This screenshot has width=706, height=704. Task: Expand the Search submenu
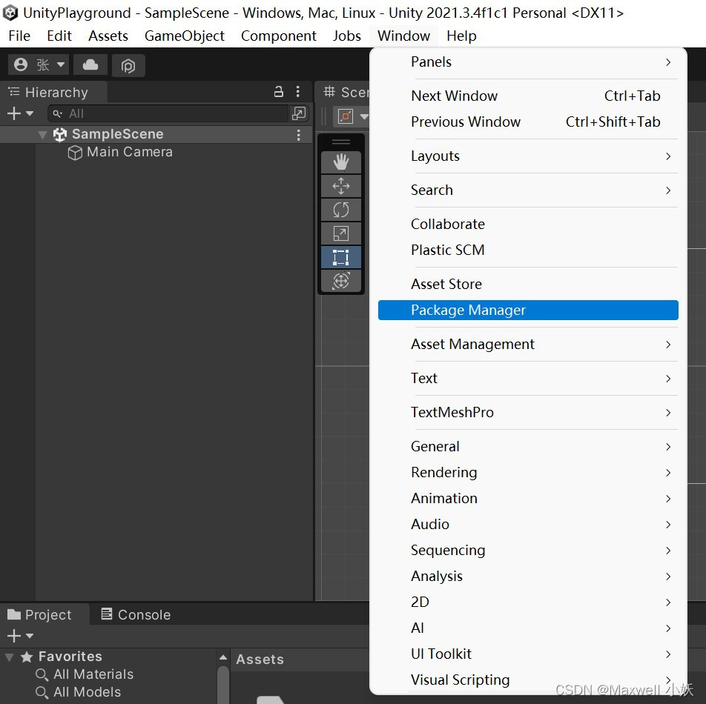[528, 190]
